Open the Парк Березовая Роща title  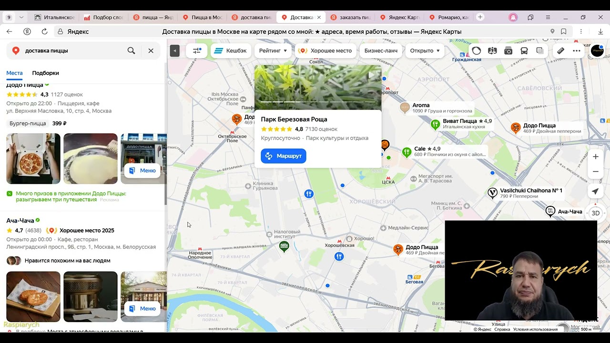tap(294, 119)
